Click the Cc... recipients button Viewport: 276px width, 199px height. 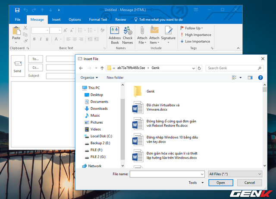click(x=35, y=68)
